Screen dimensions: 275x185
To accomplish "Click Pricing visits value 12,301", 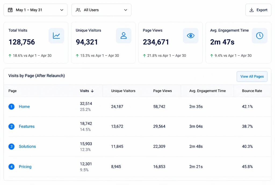I will pos(86,164).
